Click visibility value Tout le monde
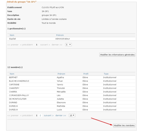This screenshot has height=135, width=155. coord(49,23)
